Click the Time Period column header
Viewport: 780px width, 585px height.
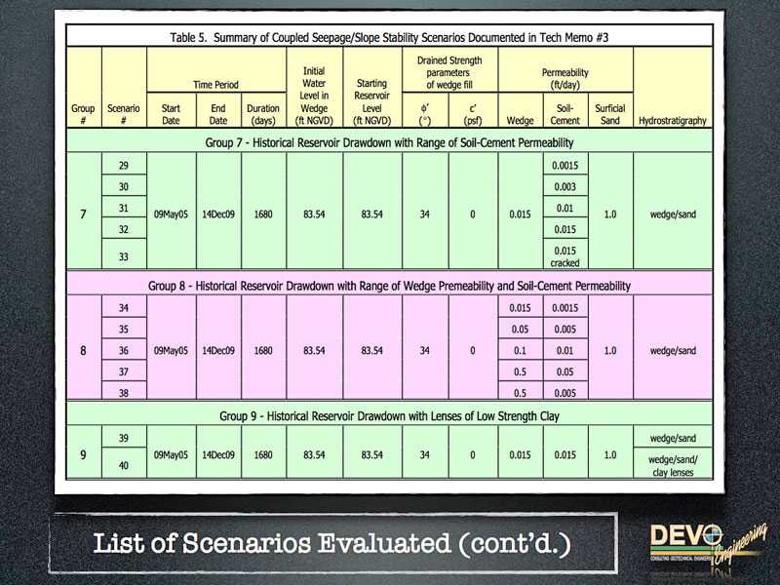click(x=215, y=85)
